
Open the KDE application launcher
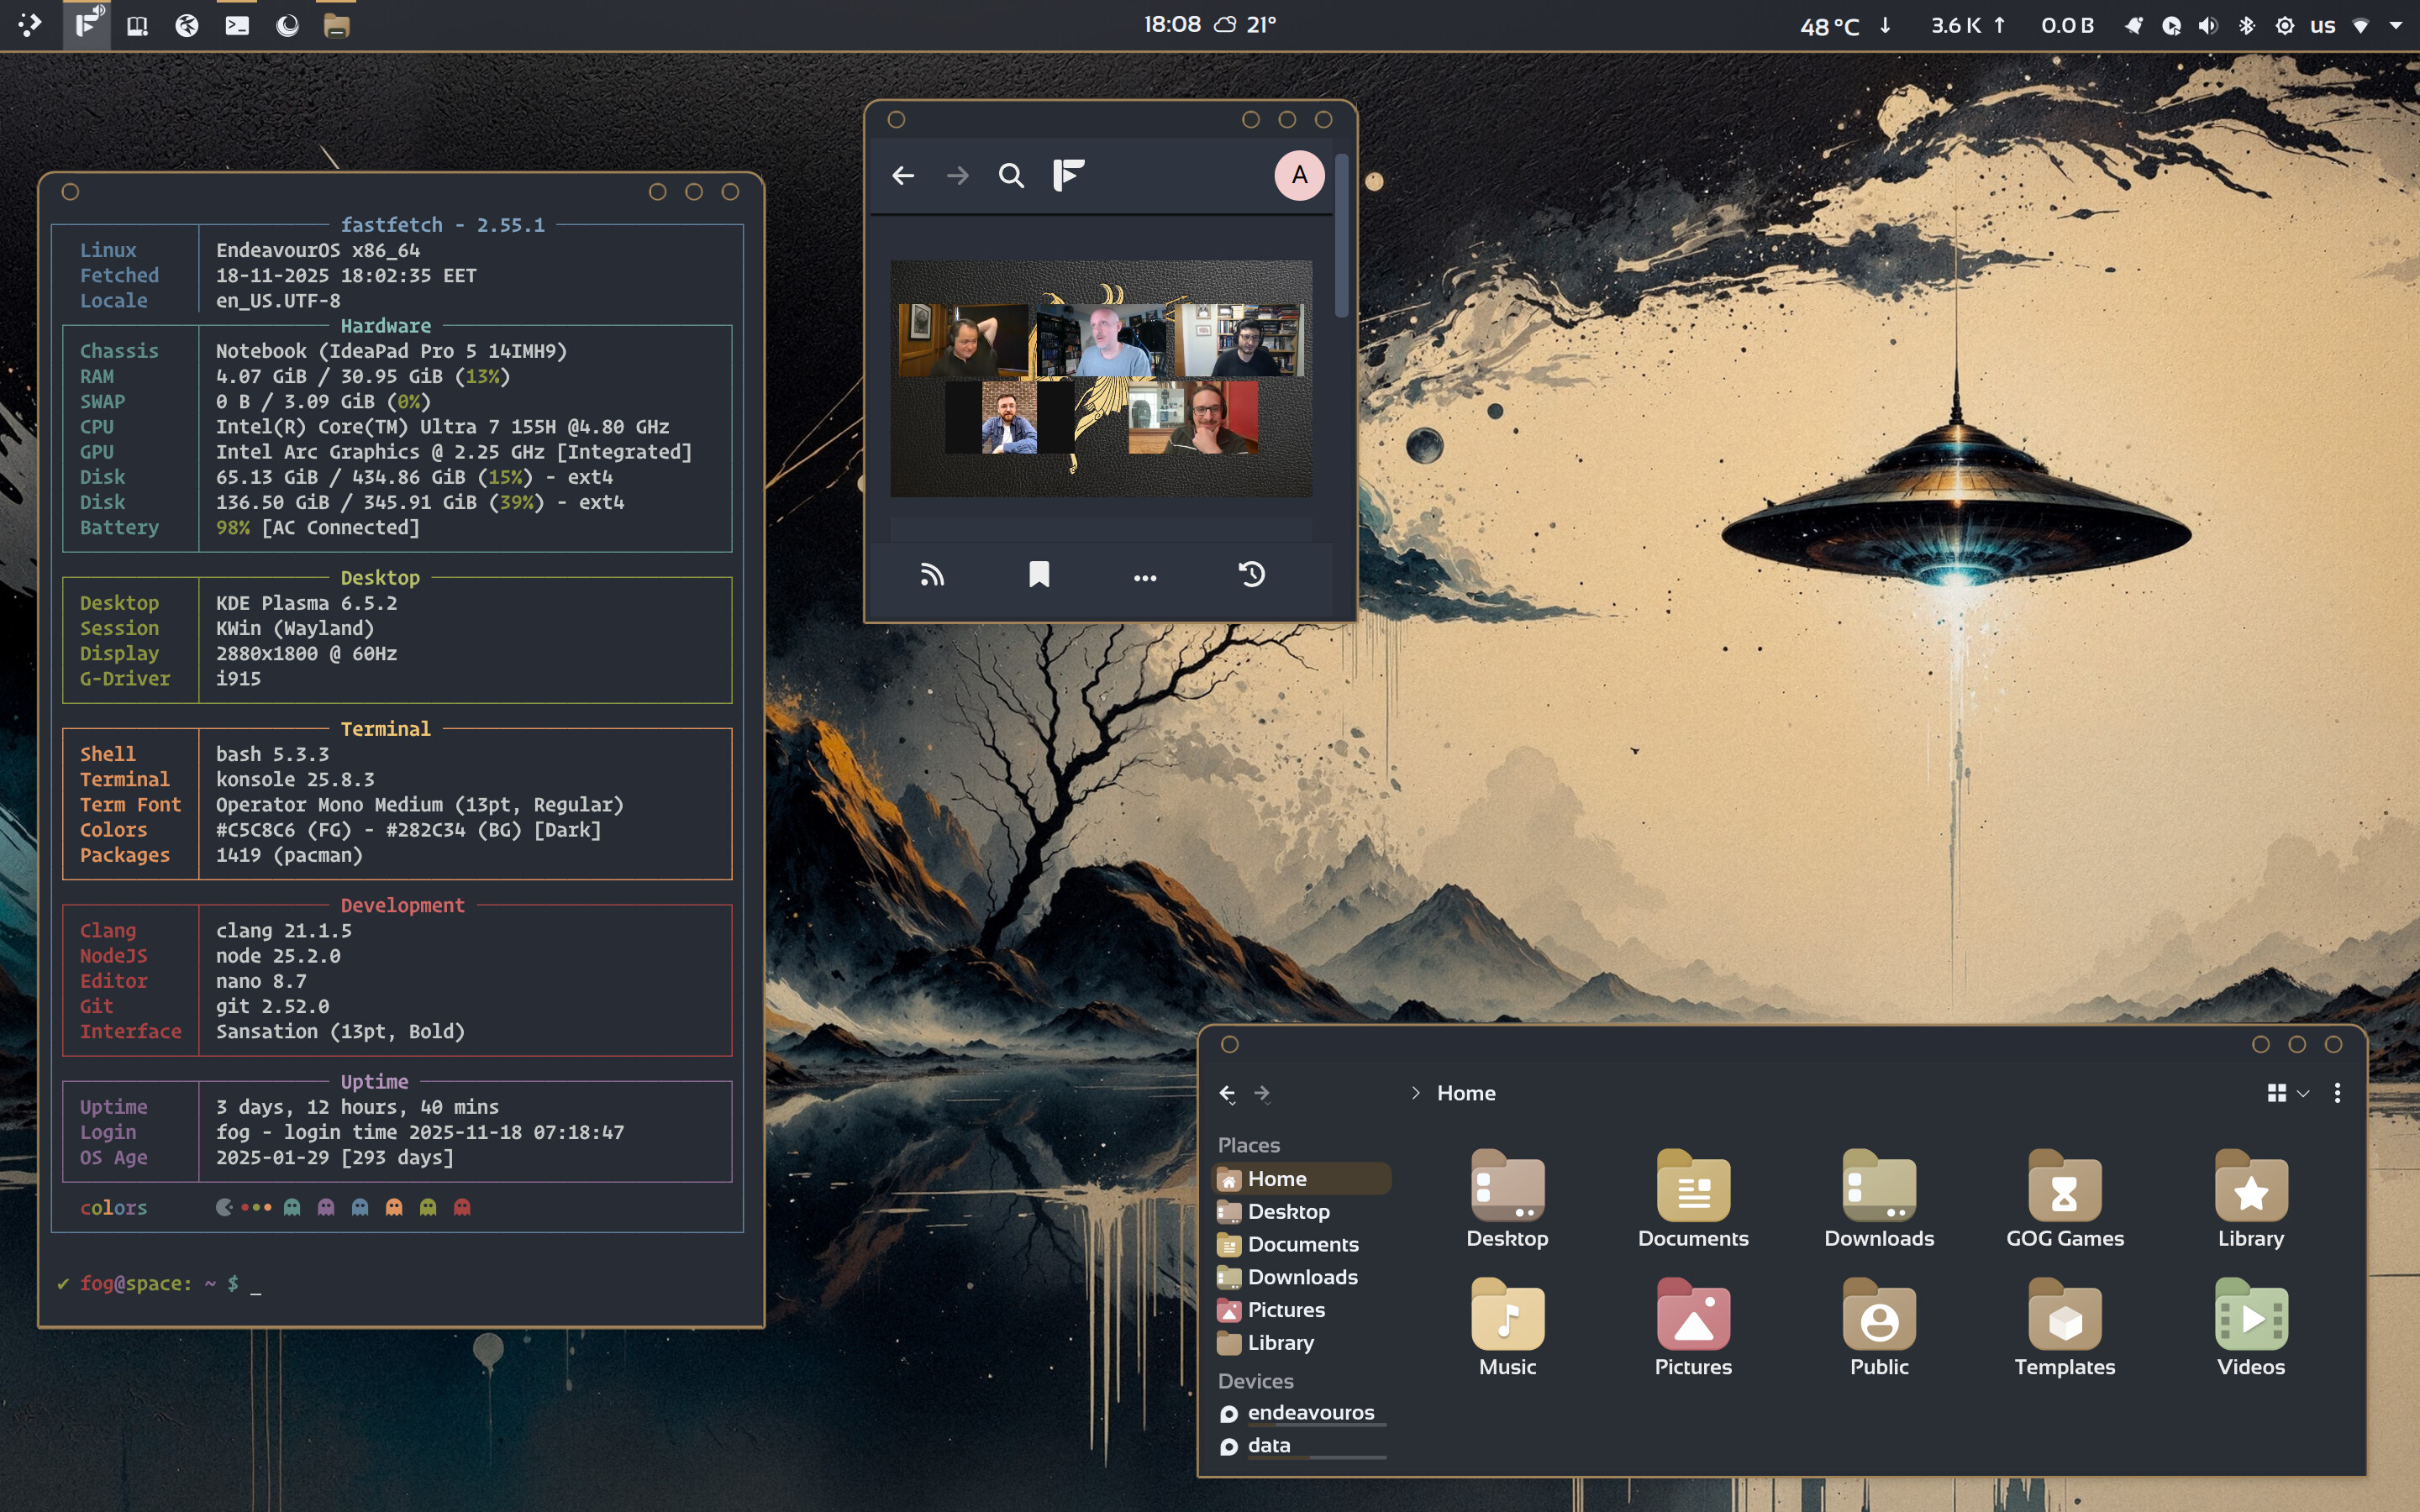(x=30, y=26)
